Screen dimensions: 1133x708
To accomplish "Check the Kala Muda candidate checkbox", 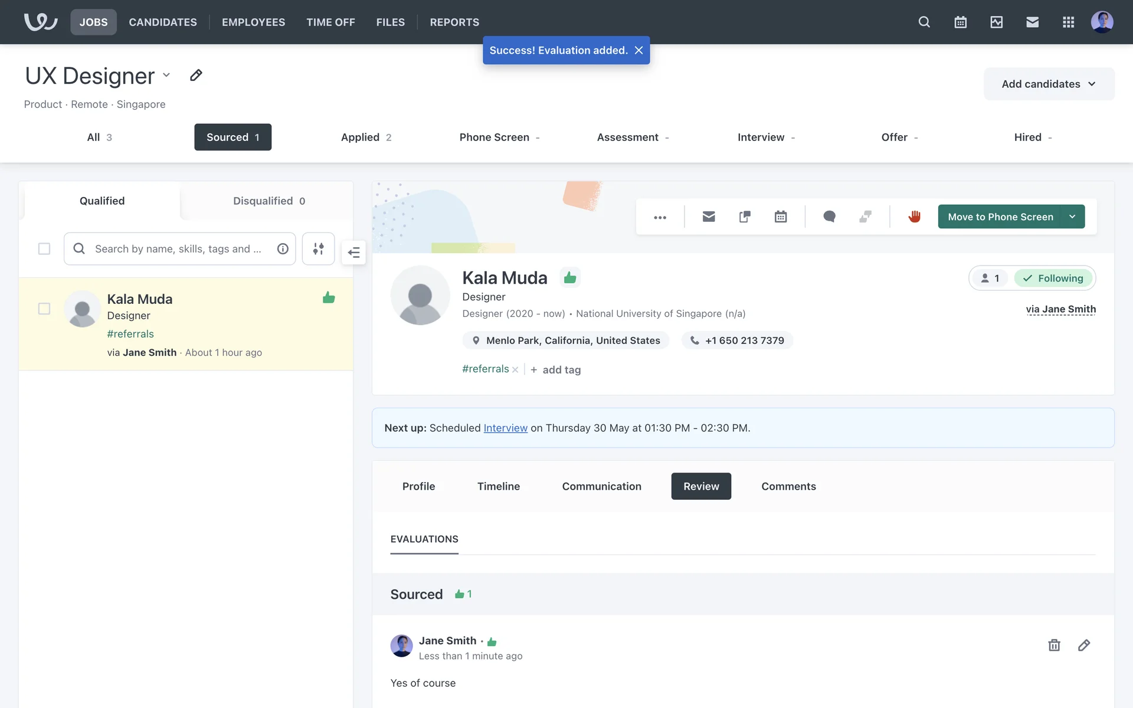I will (44, 309).
